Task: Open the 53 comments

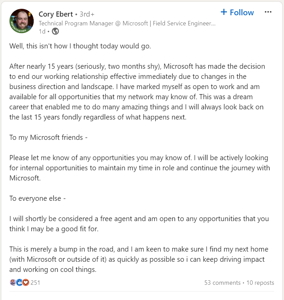Action: (x=222, y=283)
